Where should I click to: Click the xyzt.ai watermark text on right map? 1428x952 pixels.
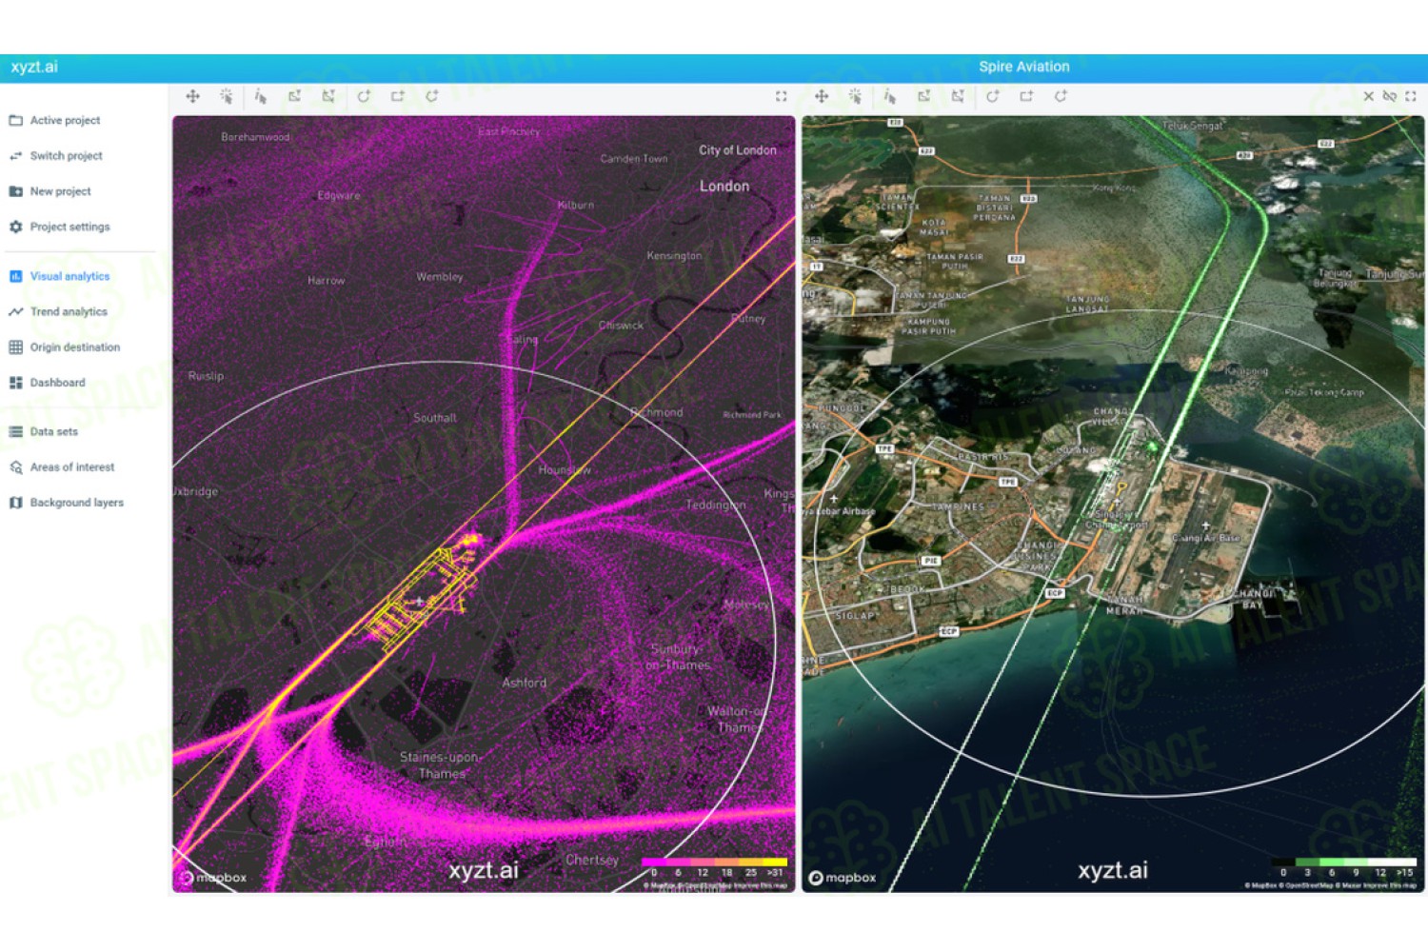coord(1113,870)
